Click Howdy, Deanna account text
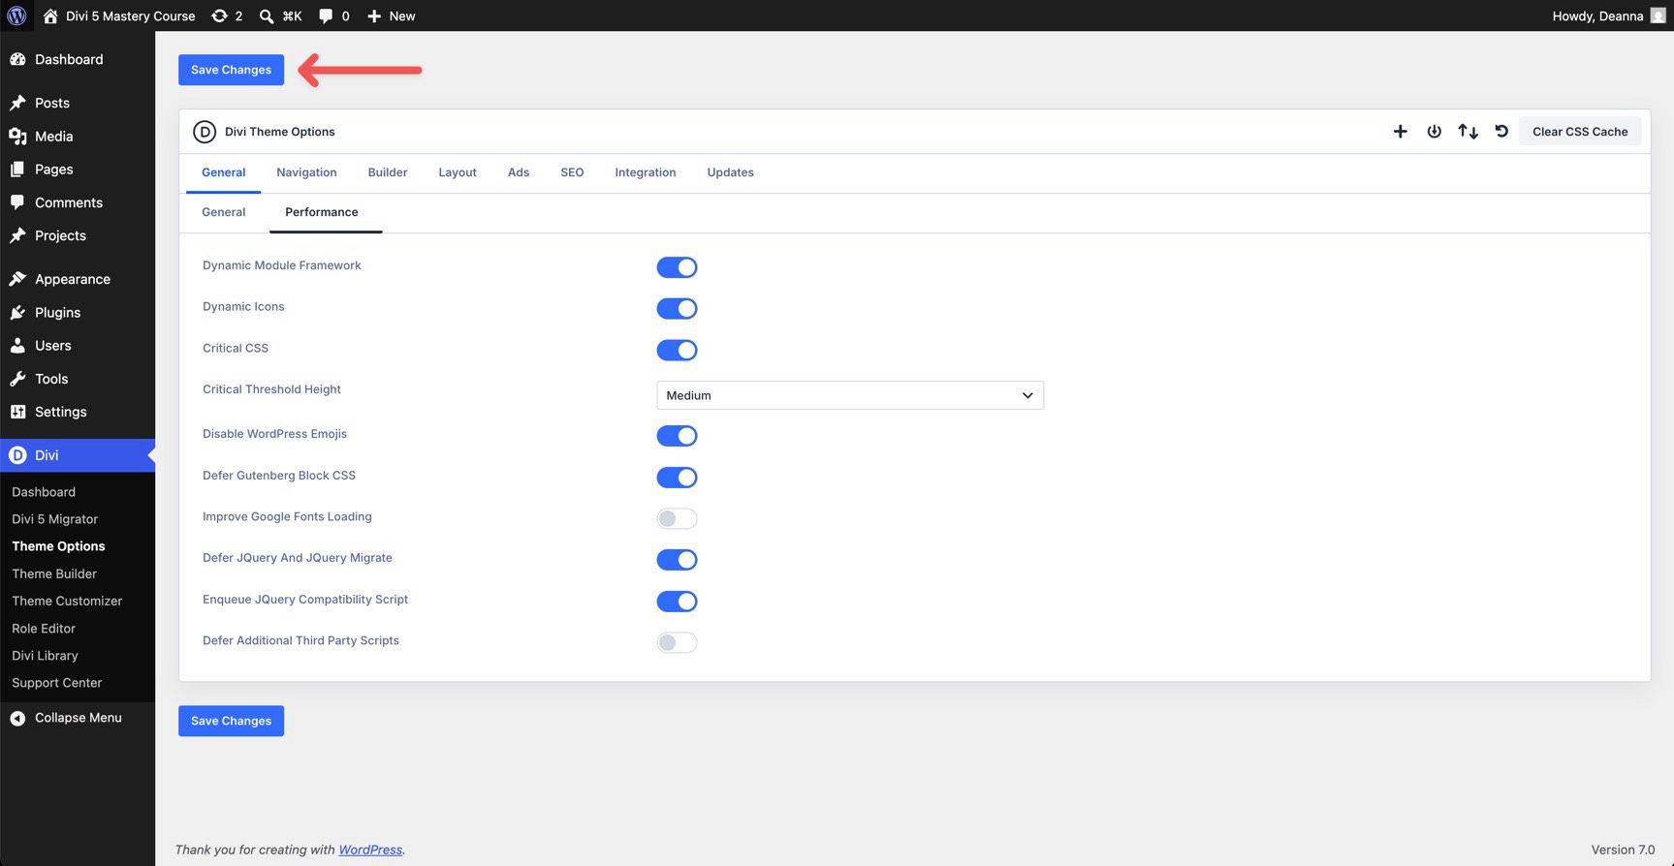 [1597, 15]
